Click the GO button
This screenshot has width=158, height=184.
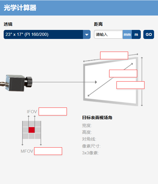[149, 34]
